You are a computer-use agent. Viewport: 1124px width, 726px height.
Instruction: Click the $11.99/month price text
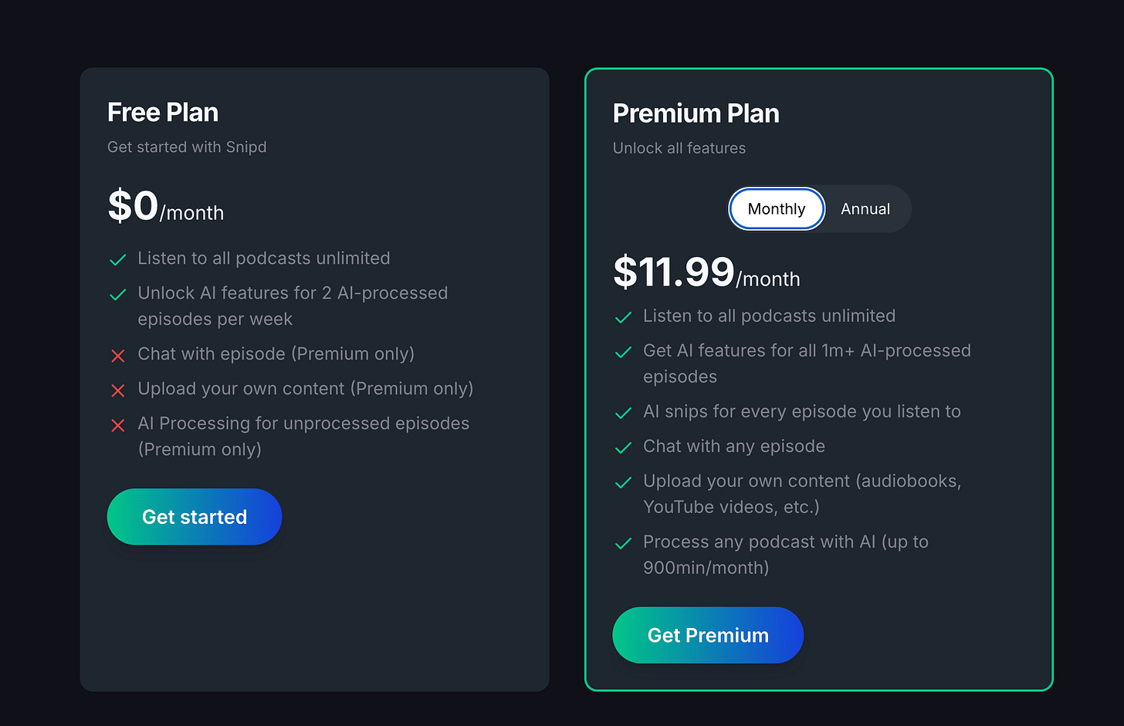pos(706,273)
